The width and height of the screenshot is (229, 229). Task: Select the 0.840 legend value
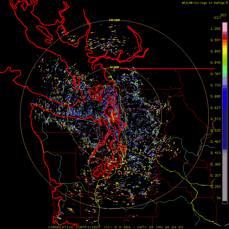tap(216, 63)
